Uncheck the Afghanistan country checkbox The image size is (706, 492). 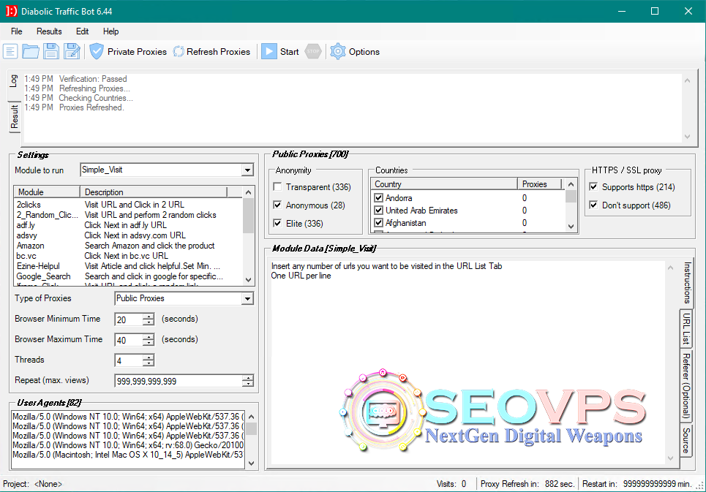tap(379, 223)
